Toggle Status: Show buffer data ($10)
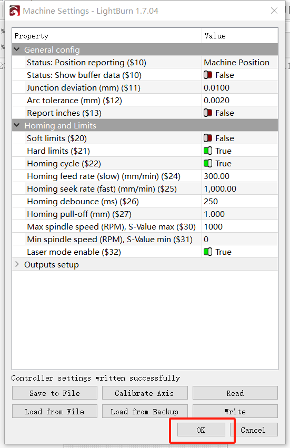 click(x=208, y=75)
